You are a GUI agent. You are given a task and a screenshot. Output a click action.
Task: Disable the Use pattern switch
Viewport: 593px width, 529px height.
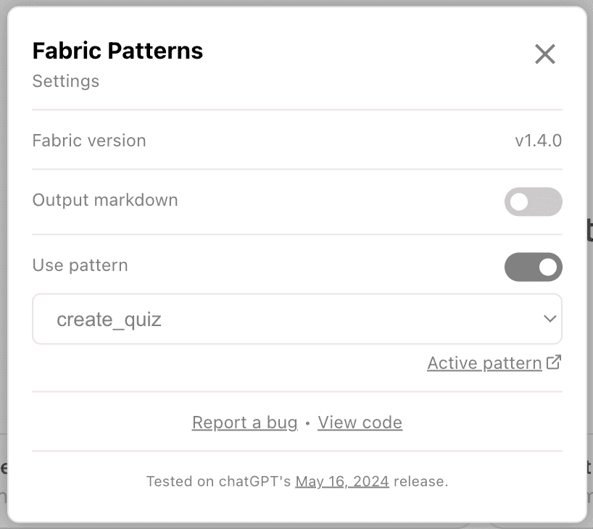click(533, 267)
